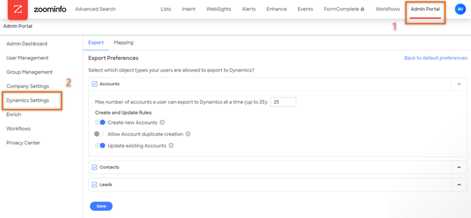This screenshot has width=471, height=218.
Task: Toggle the Create new Accounts switch
Action: pyautogui.click(x=100, y=122)
